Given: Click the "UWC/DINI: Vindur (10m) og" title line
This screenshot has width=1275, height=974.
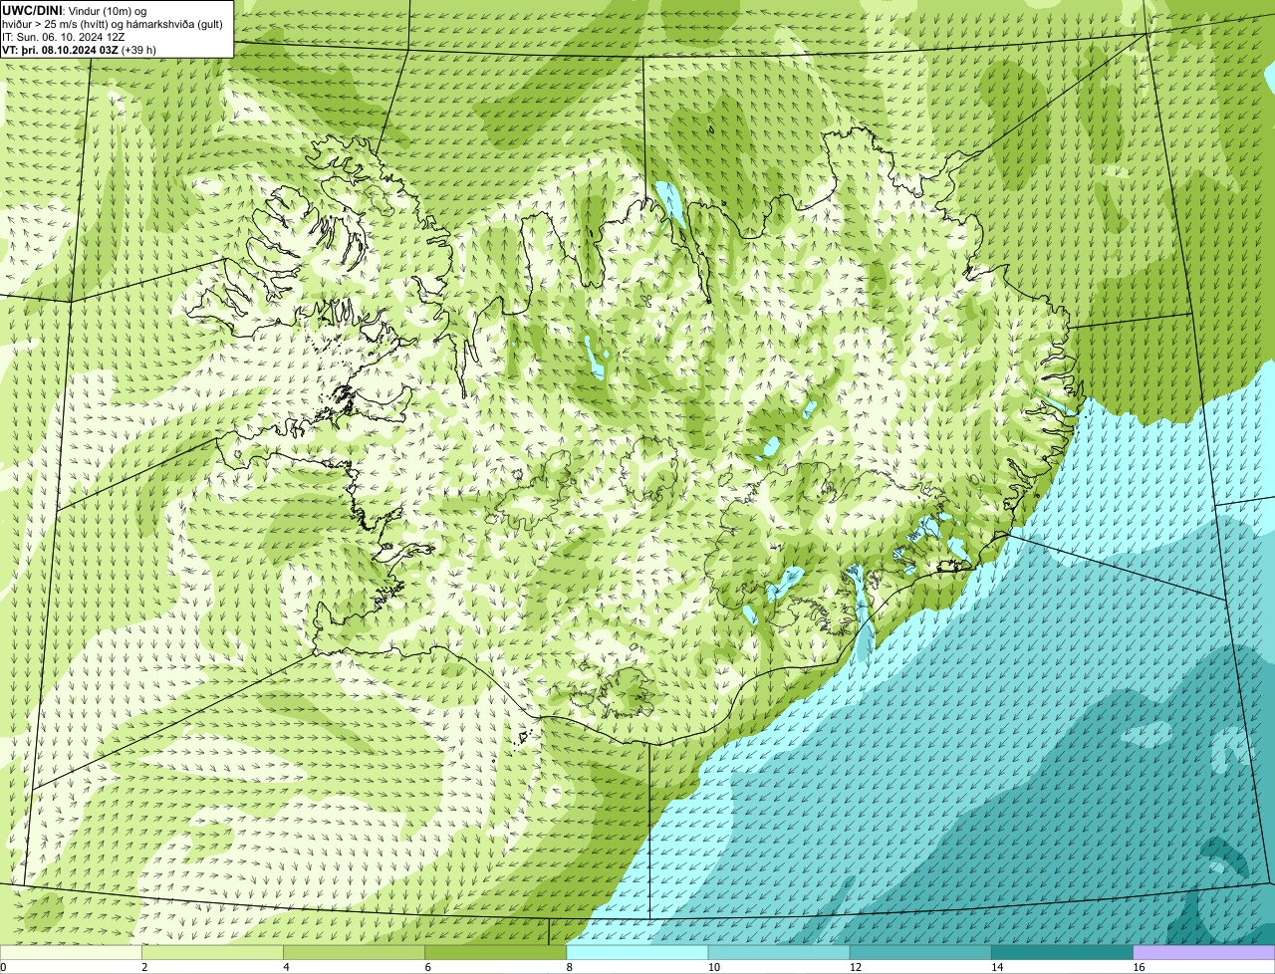Looking at the screenshot, I should pyautogui.click(x=75, y=10).
